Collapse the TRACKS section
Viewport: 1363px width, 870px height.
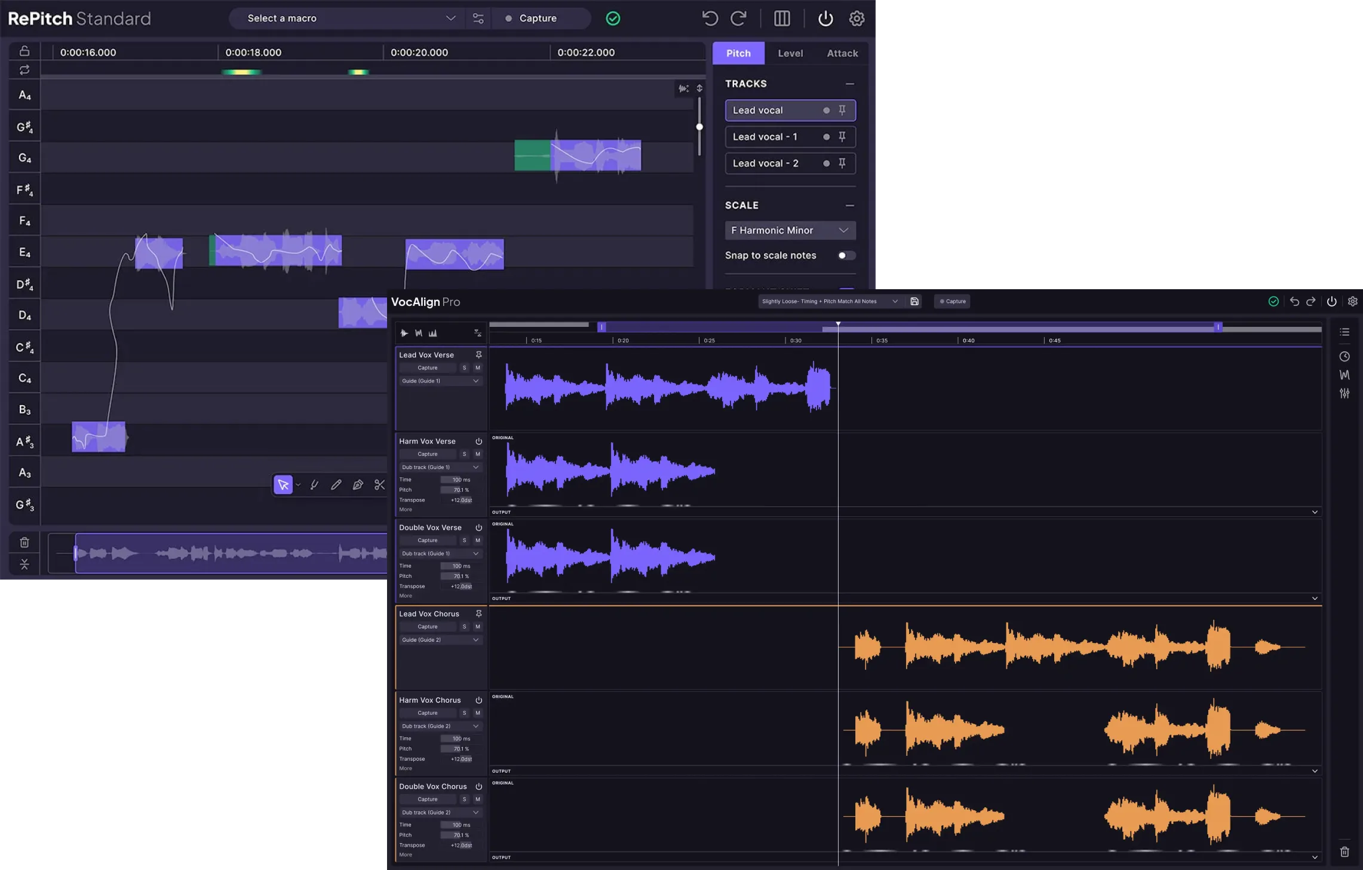849,84
